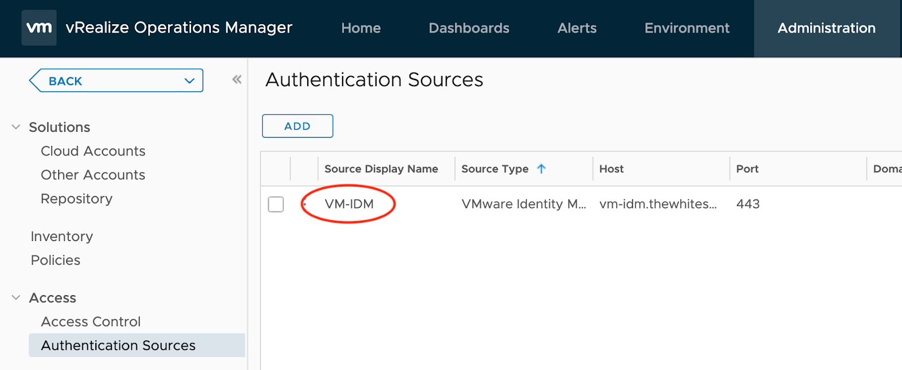902x370 pixels.
Task: Click the VMware vm logo icon
Action: coord(39,28)
